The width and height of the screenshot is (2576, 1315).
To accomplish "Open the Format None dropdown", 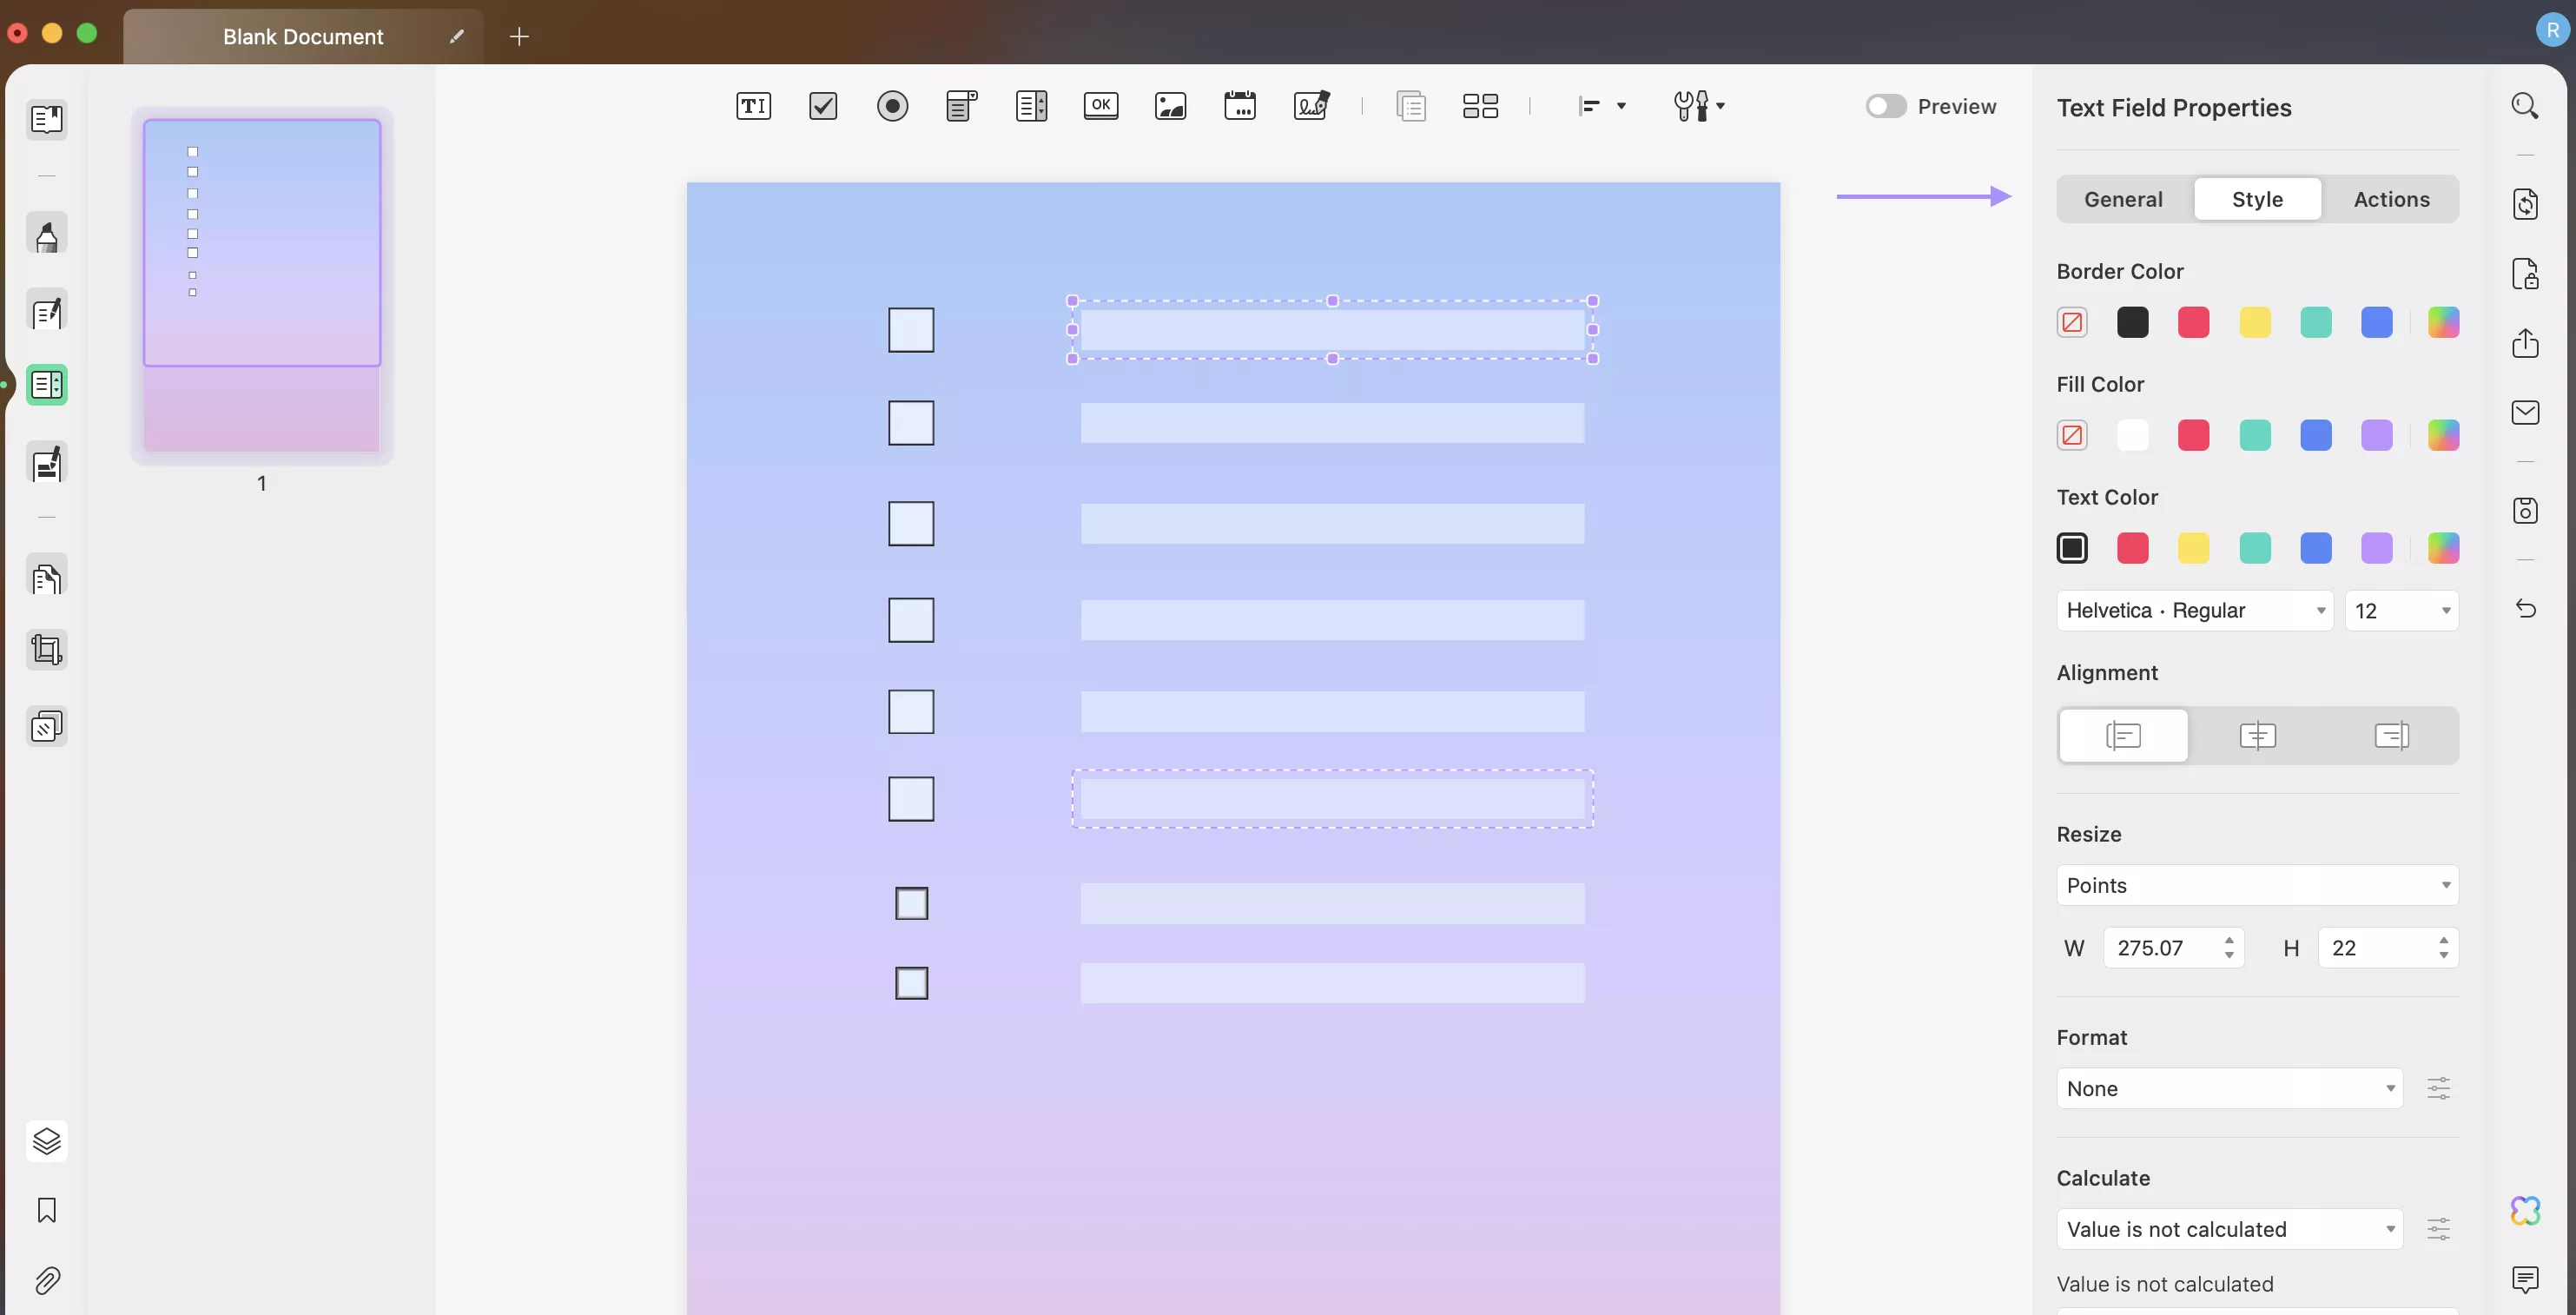I will (x=2229, y=1088).
